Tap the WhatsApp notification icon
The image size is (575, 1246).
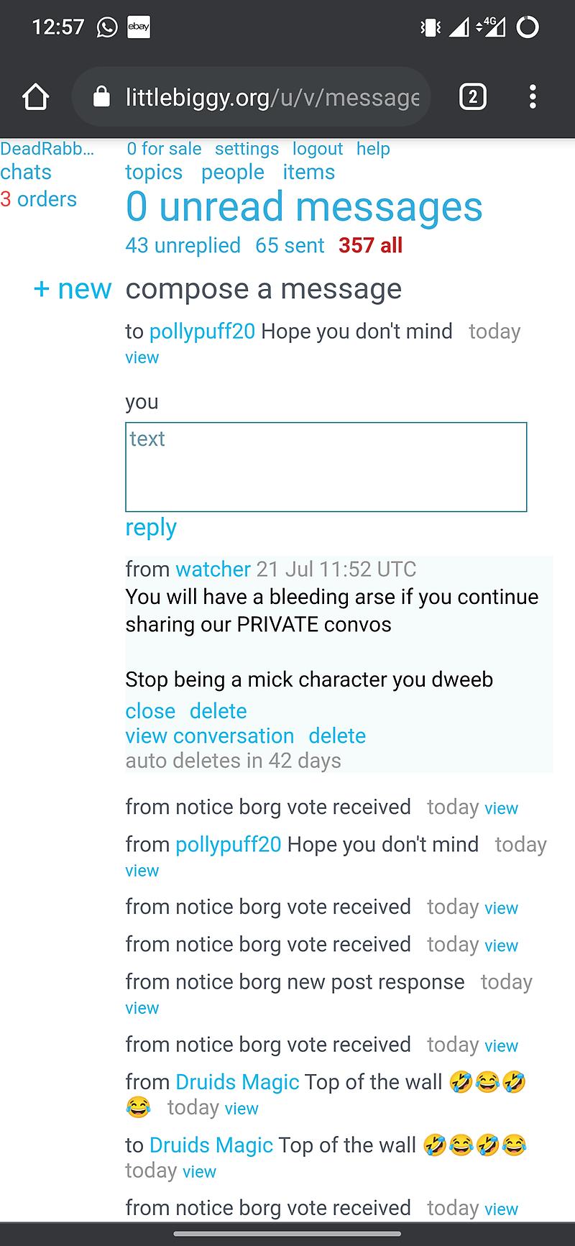107,27
